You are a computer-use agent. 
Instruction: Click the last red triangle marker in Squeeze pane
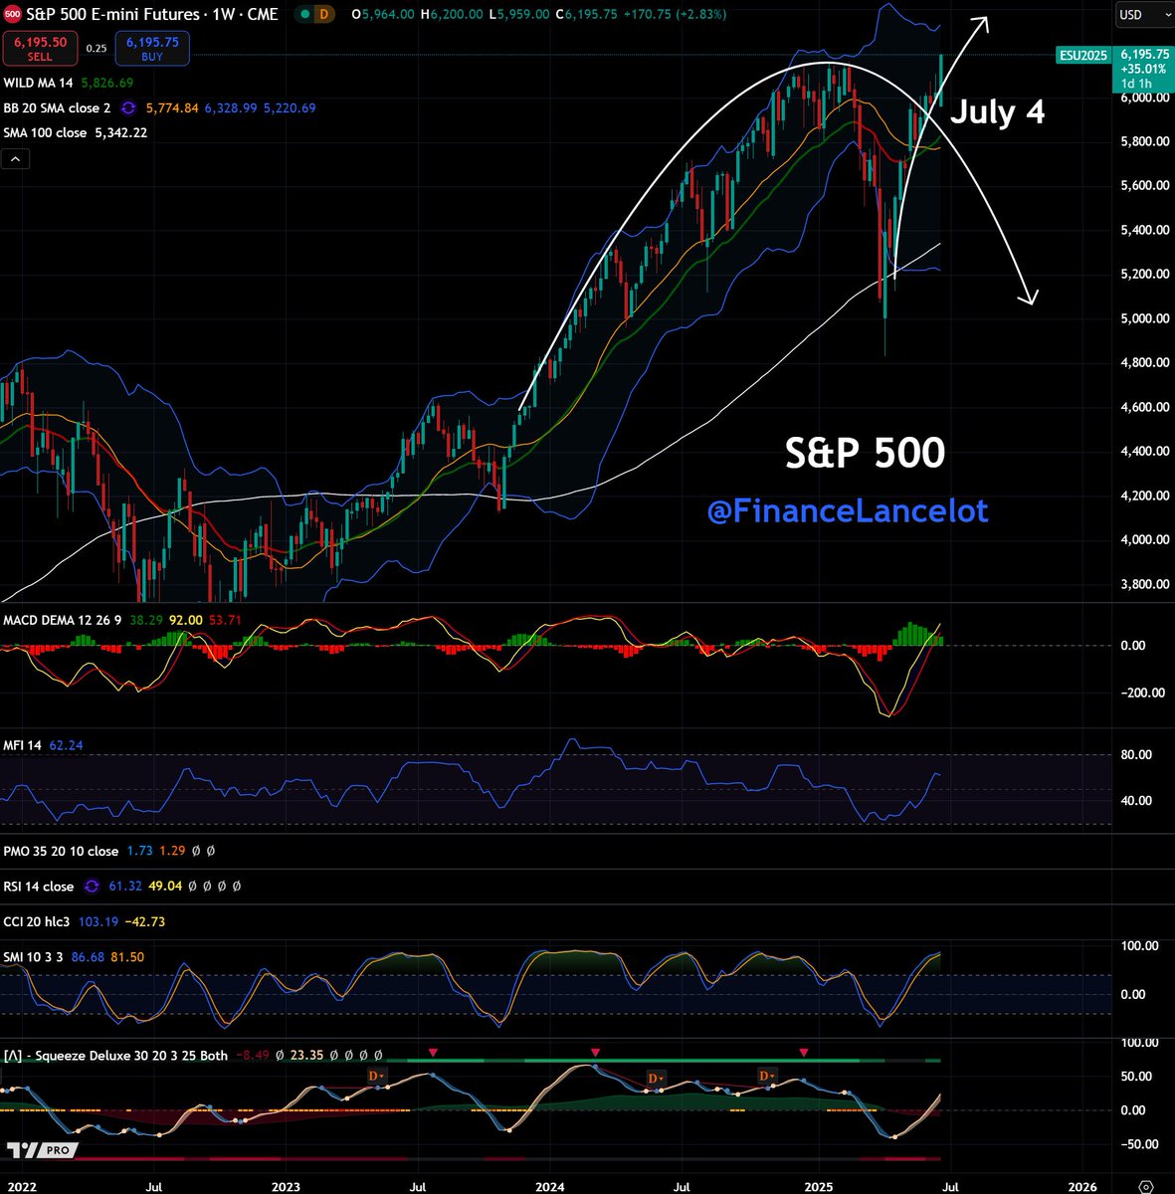pos(804,1052)
